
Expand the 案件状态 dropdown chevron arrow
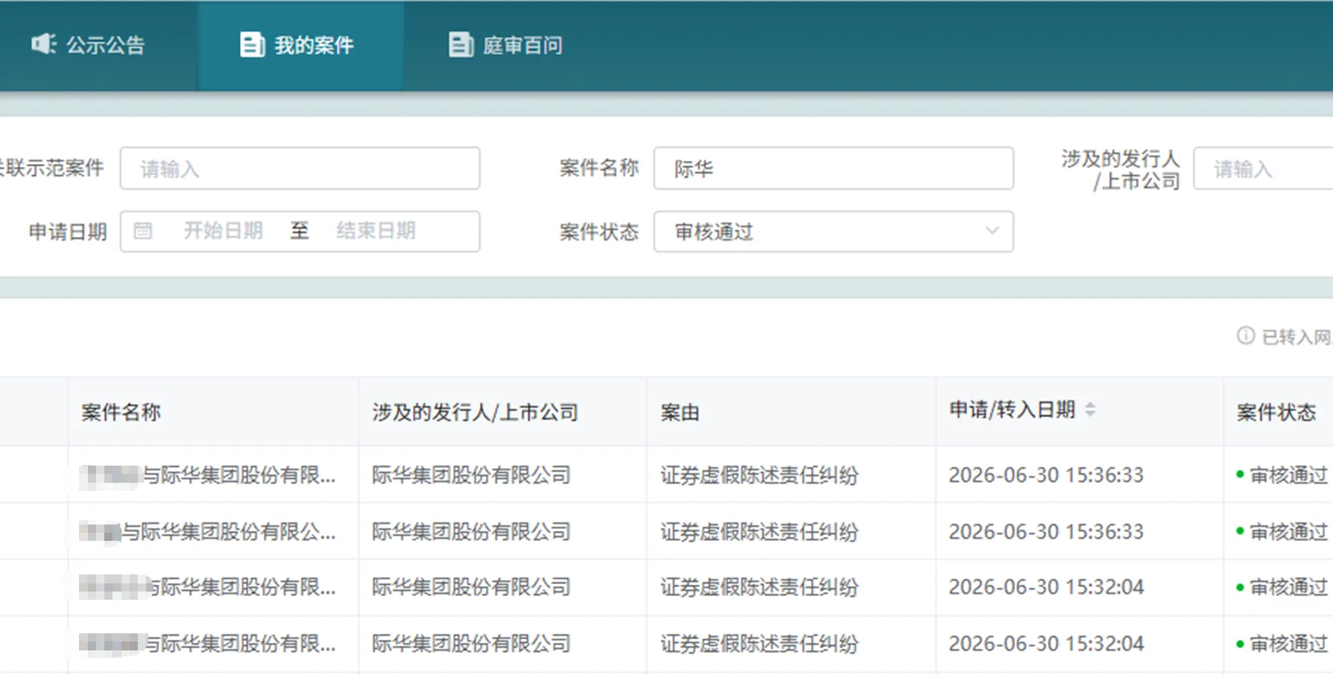[x=992, y=231]
